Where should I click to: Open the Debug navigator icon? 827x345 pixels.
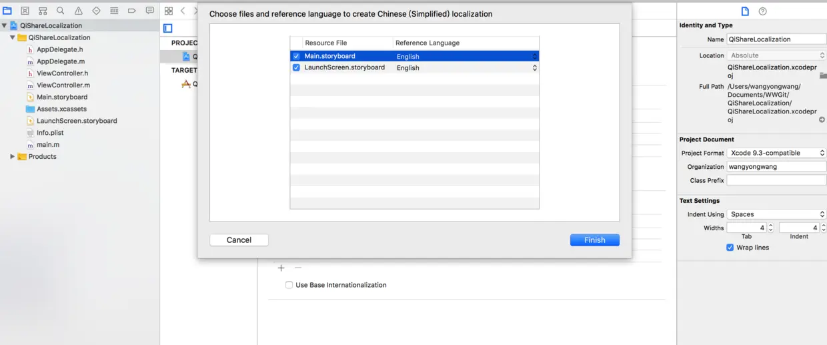coord(114,11)
